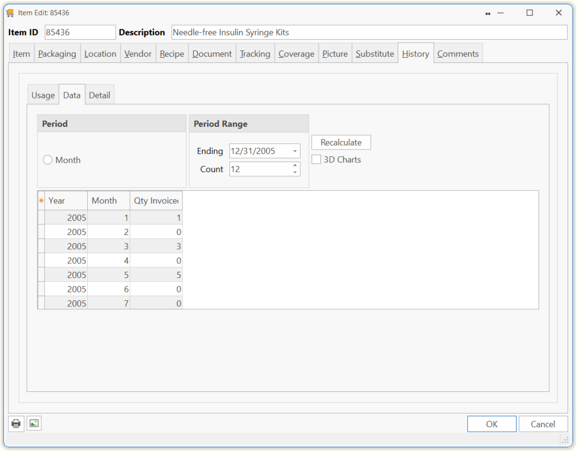Minimize the Item Edit window
This screenshot has height=452, width=580.
click(x=501, y=13)
